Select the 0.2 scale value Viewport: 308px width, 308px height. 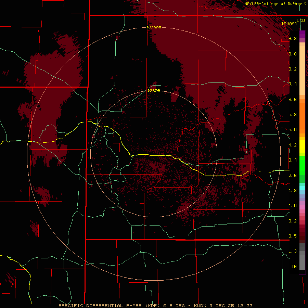[293, 221]
